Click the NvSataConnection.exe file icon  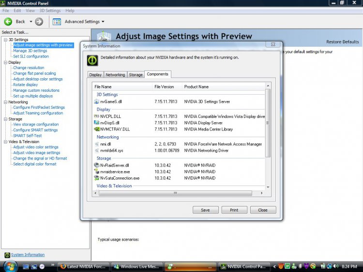[x=96, y=178]
